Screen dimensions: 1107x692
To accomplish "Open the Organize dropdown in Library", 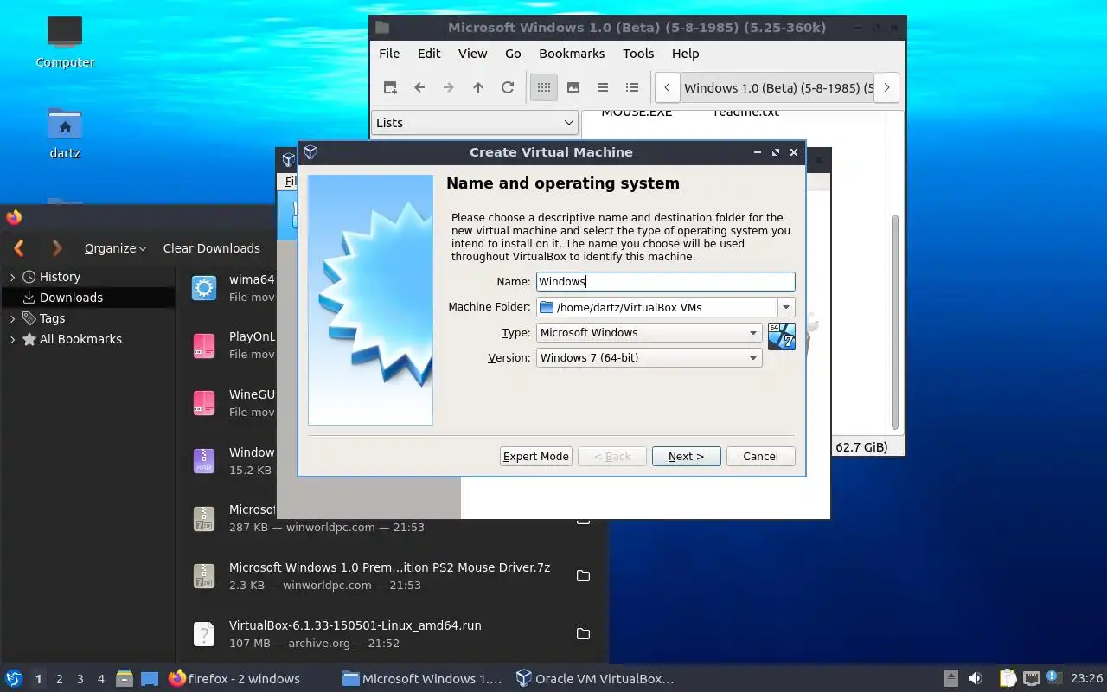I will tap(116, 248).
